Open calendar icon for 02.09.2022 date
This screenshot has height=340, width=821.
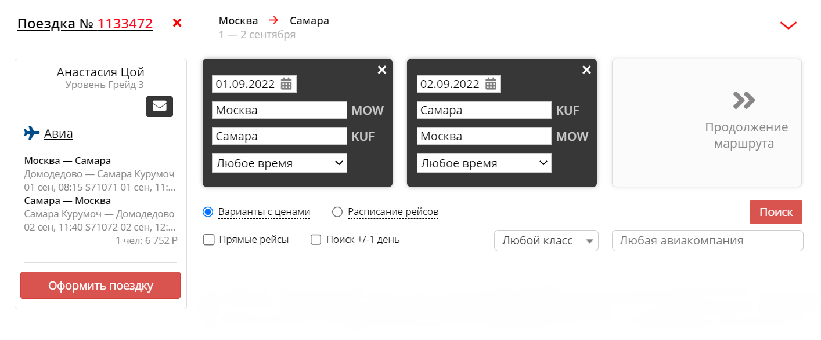tap(491, 84)
